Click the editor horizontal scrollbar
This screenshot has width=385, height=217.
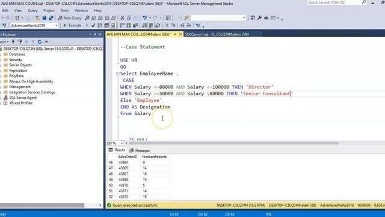pyautogui.click(x=233, y=143)
